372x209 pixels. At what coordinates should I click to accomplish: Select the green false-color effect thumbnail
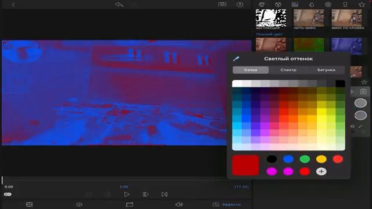309,45
